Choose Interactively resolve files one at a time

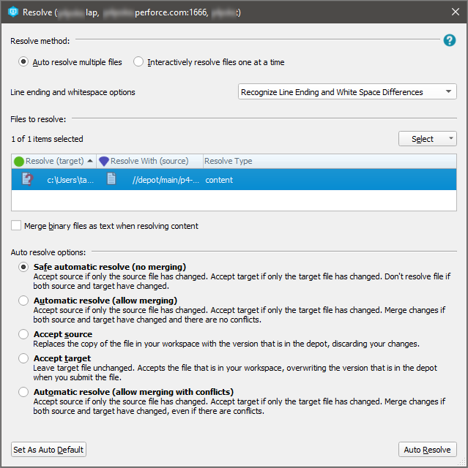pos(138,62)
